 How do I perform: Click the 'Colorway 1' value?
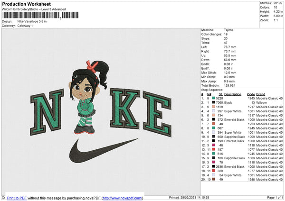click(25, 26)
